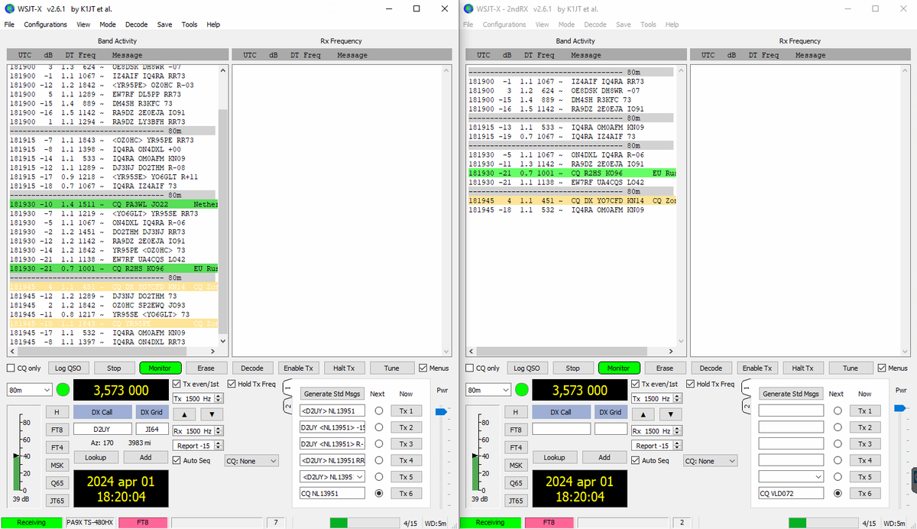Open Help menu in left window

pos(213,24)
